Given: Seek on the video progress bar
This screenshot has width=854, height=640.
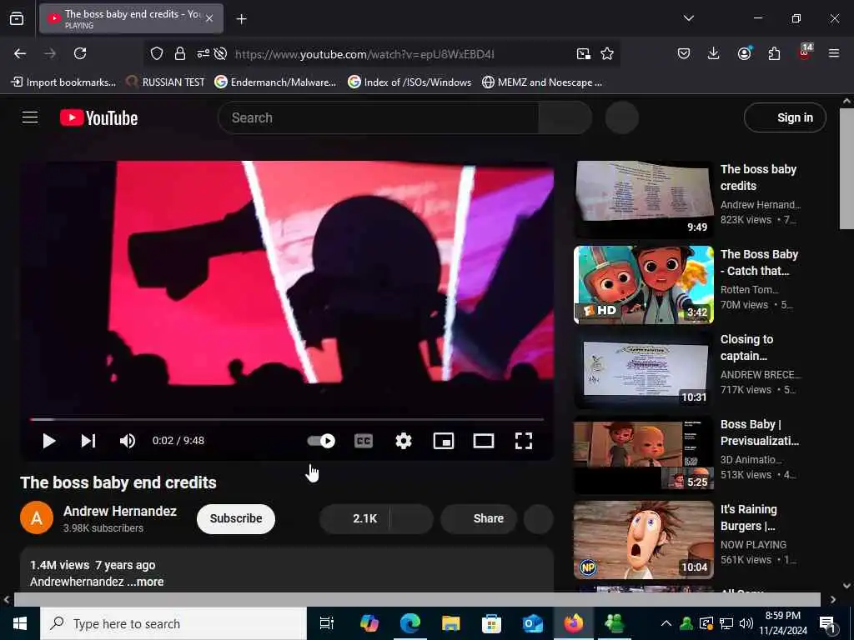Looking at the screenshot, I should [x=287, y=420].
